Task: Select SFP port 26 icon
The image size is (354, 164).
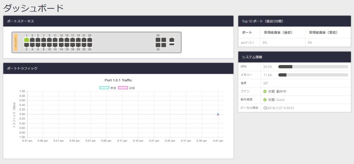Action: point(158,45)
